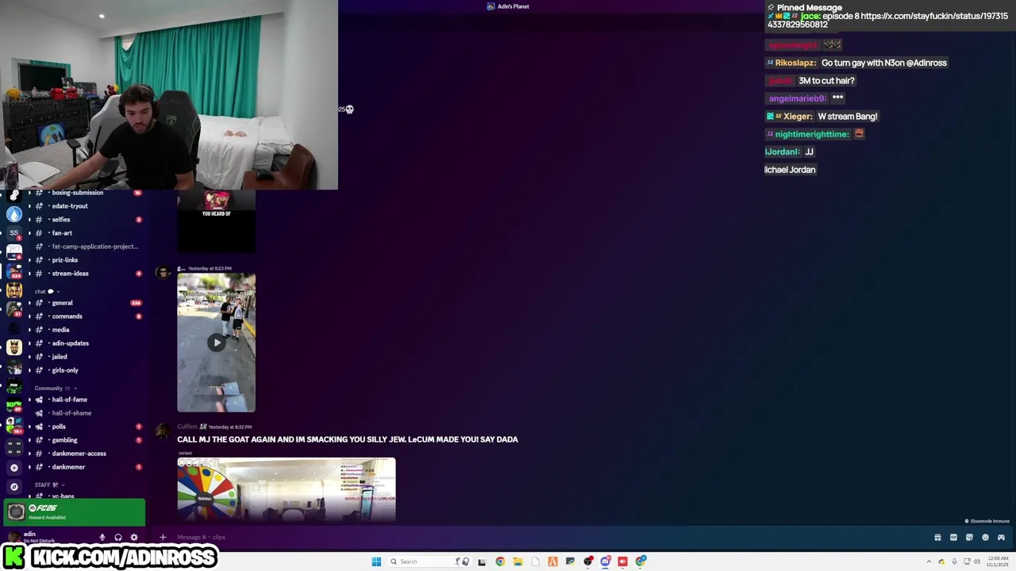Open the boxing-submission channel
Image resolution: width=1016 pixels, height=571 pixels.
(x=77, y=193)
